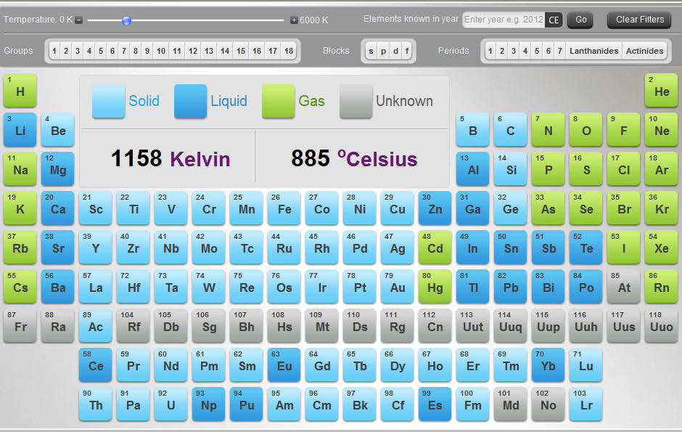
Task: Select the s block filter
Action: pos(371,51)
